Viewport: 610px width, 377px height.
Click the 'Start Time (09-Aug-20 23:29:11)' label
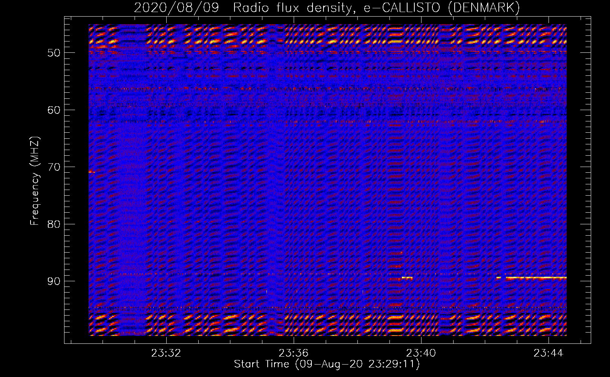(327, 364)
